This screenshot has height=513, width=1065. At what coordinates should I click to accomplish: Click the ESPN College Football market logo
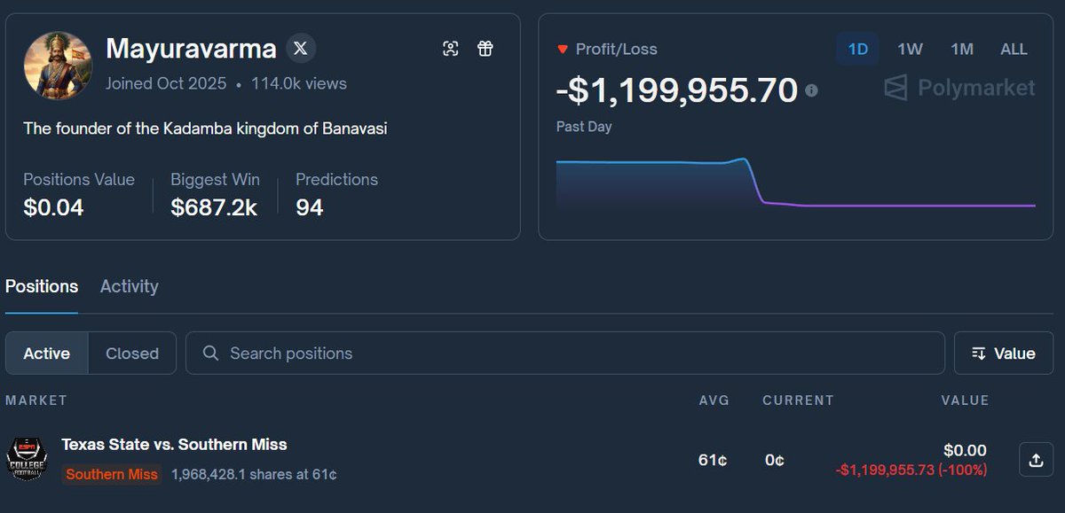tap(26, 458)
